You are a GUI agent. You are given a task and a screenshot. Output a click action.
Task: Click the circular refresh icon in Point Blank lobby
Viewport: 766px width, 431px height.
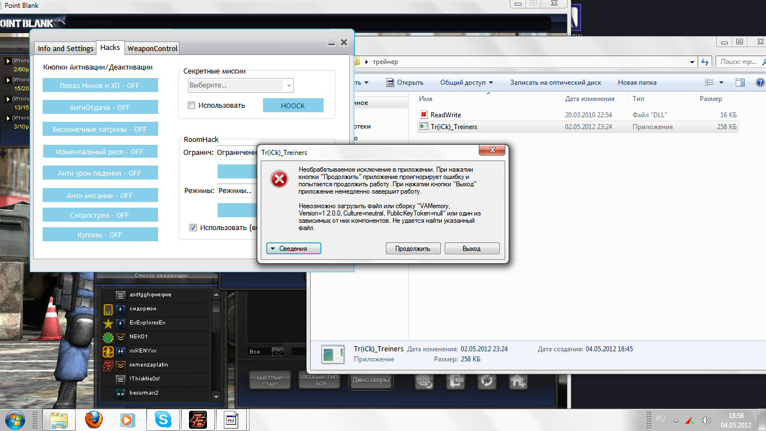486,382
